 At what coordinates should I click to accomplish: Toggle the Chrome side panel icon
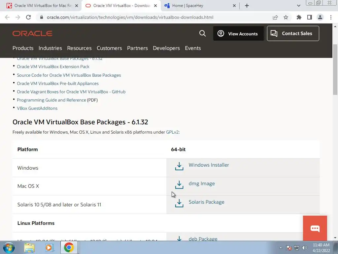(x=310, y=17)
